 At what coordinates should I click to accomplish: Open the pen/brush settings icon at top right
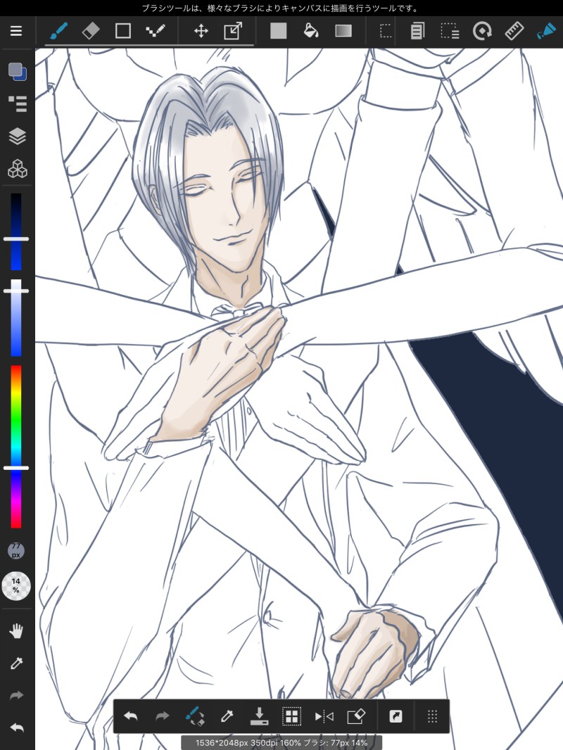546,31
